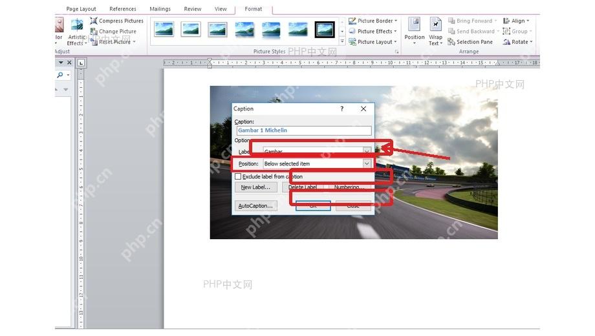Click Bring Forward in Arrange group
Screen dimensions: 595x336
(472, 21)
